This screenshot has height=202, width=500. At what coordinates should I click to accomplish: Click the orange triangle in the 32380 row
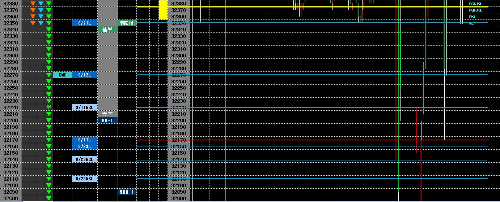(x=33, y=4)
